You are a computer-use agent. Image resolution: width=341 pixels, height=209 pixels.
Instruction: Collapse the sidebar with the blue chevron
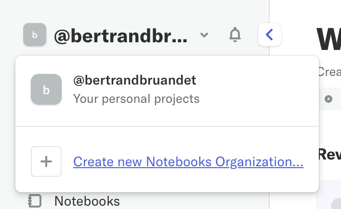(x=270, y=35)
